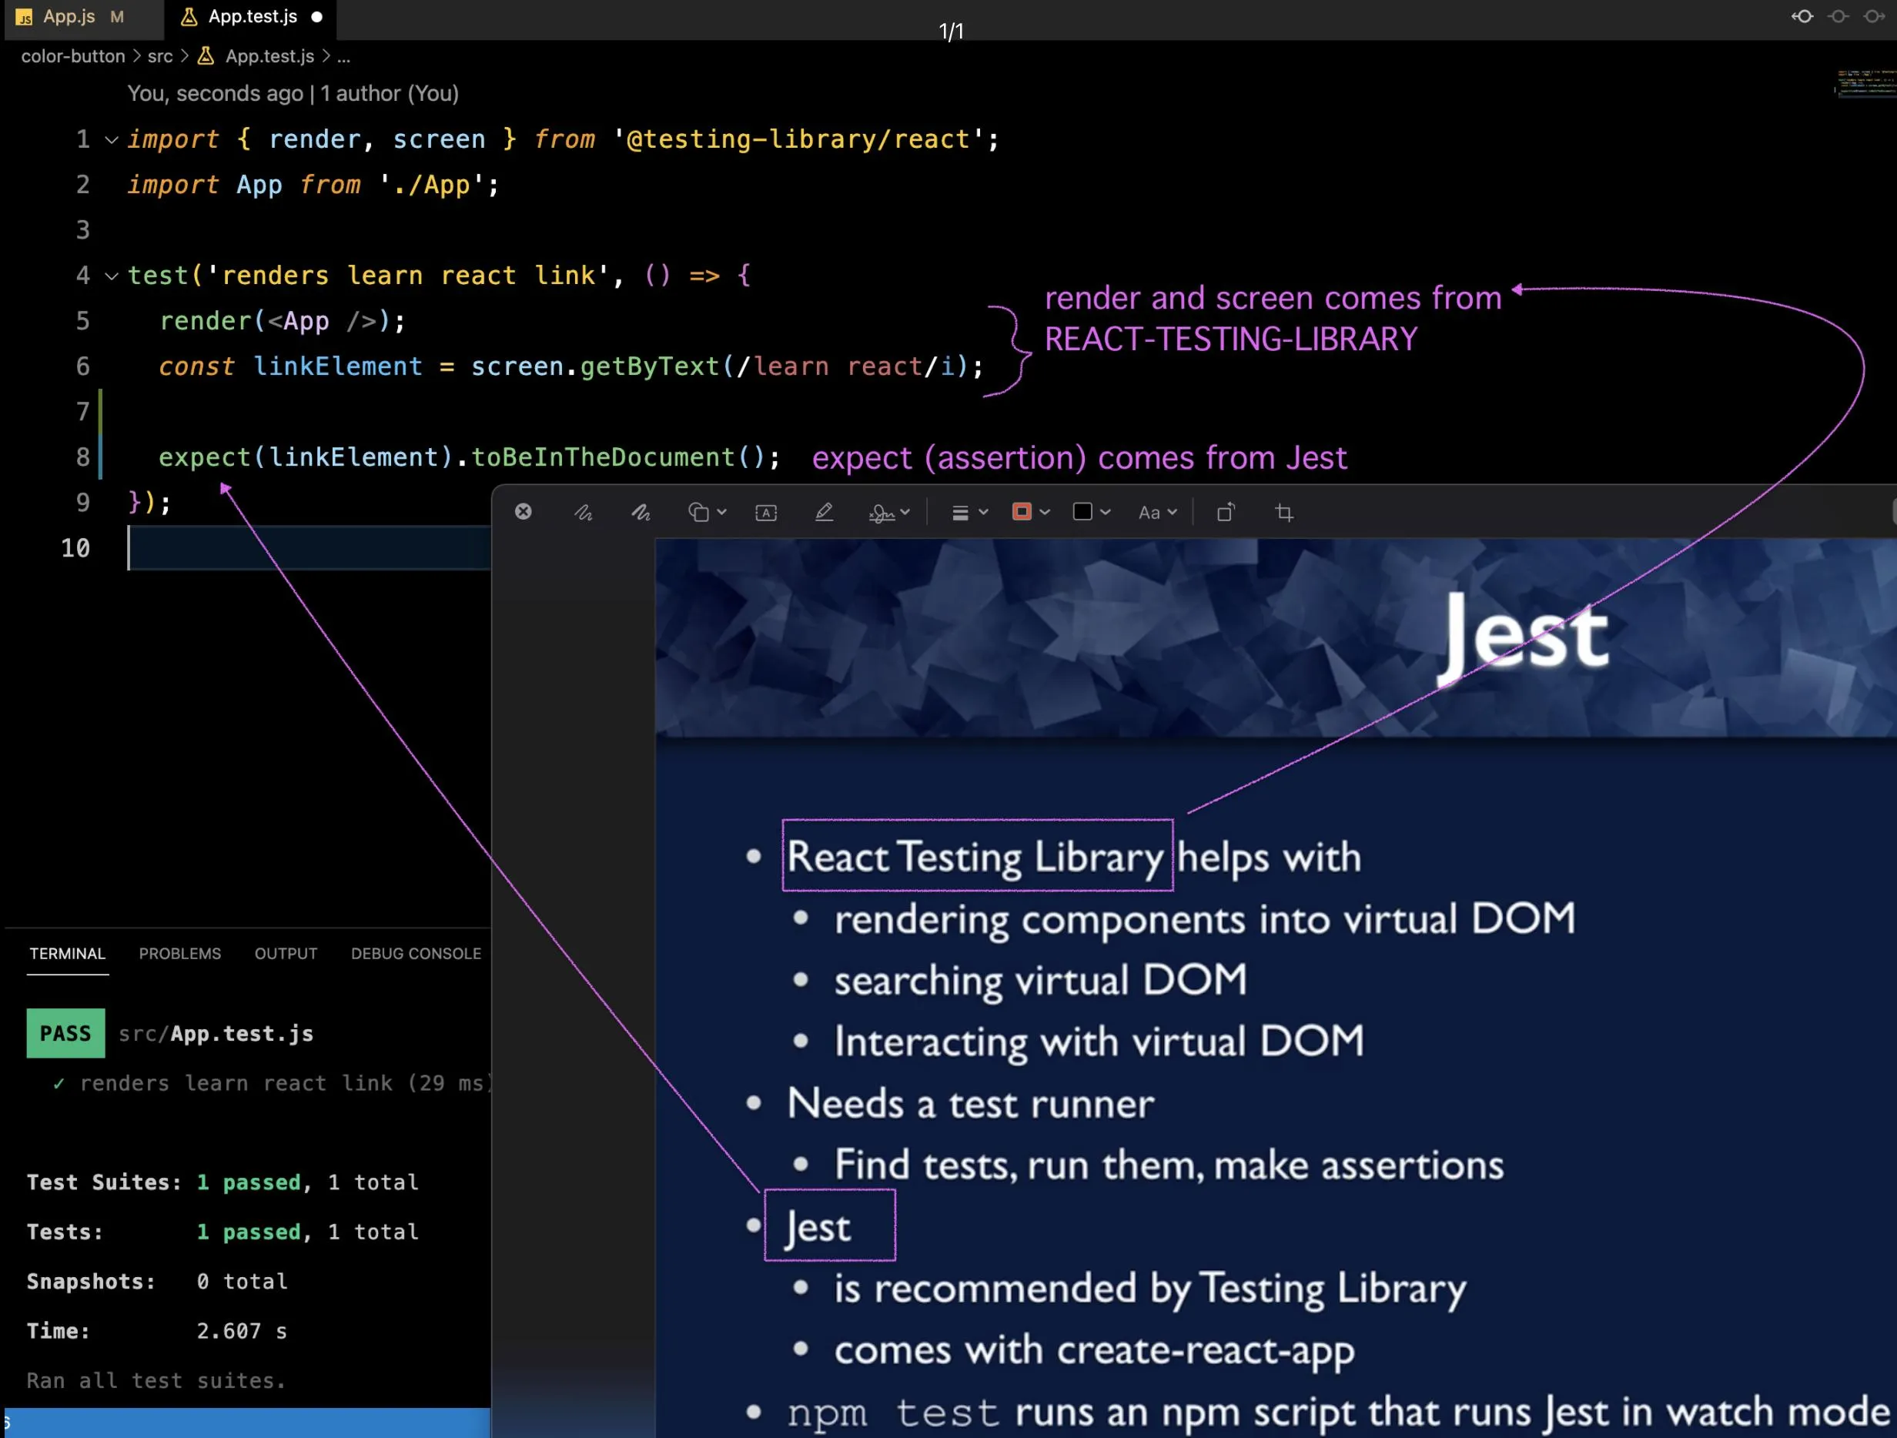
Task: Select the Sketch pen tool
Action: tap(583, 513)
